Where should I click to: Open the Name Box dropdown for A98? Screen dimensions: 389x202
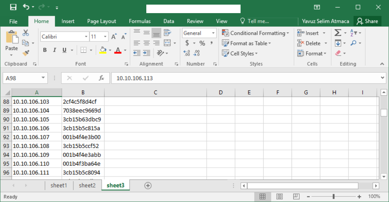43,78
